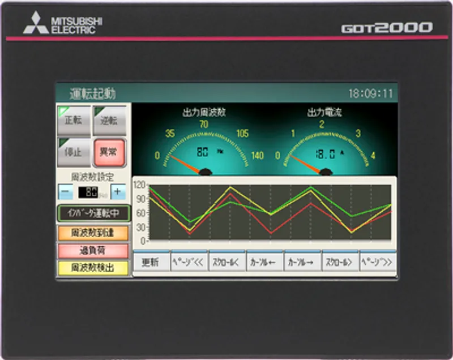Tap the 出力周波数 gauge meter

205,147
